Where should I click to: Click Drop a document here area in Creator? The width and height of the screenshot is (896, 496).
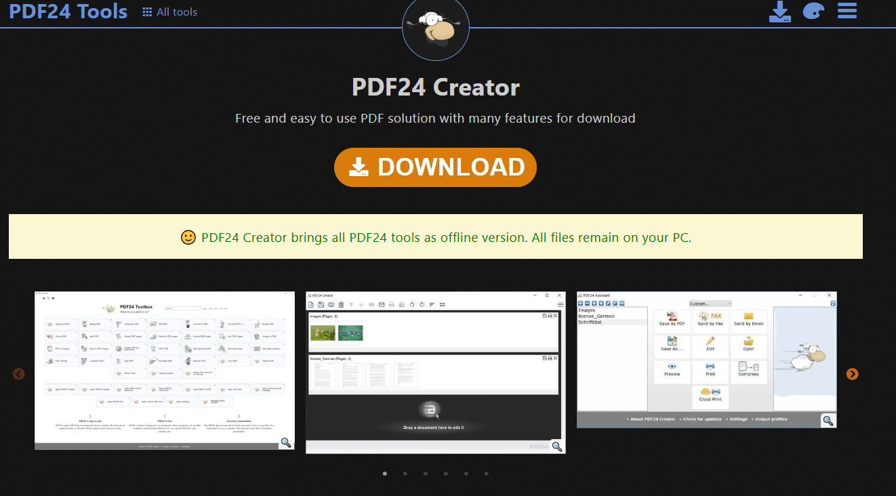click(x=433, y=416)
